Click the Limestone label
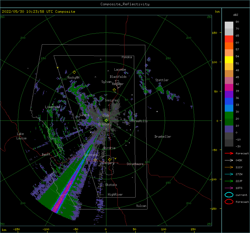 pyautogui.click(x=52, y=107)
